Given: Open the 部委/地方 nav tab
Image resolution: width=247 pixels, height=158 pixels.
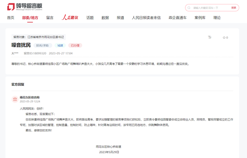Looking at the screenshot, I should tap(30, 18).
